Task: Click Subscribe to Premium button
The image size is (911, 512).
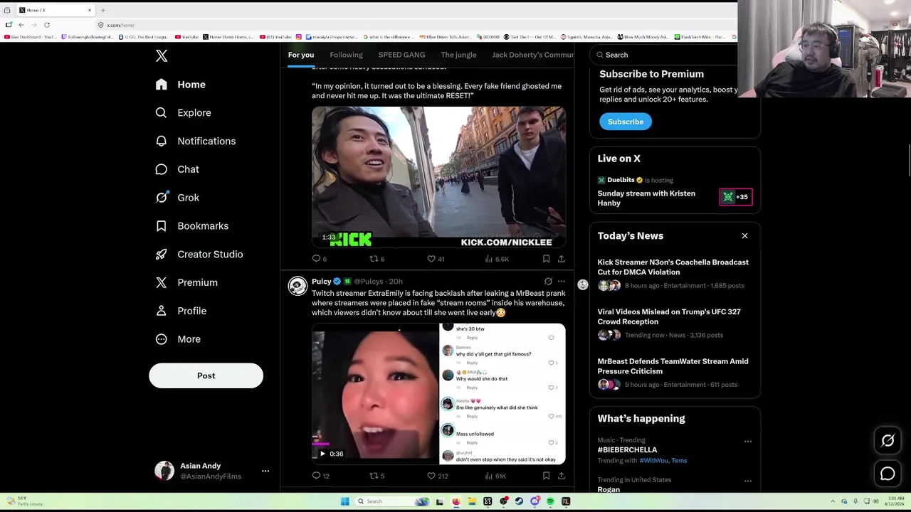Action: click(x=625, y=122)
